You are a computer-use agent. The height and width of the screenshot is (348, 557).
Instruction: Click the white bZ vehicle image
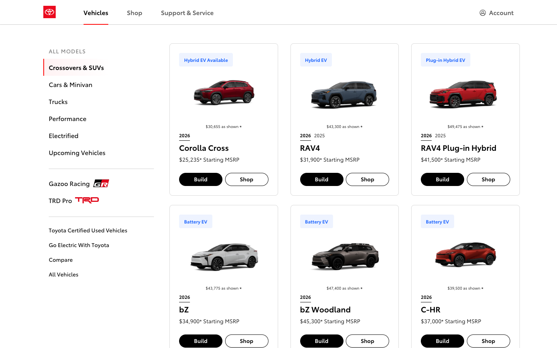tap(224, 257)
